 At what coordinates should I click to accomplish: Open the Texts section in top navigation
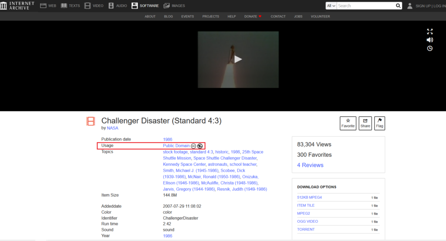click(x=70, y=6)
